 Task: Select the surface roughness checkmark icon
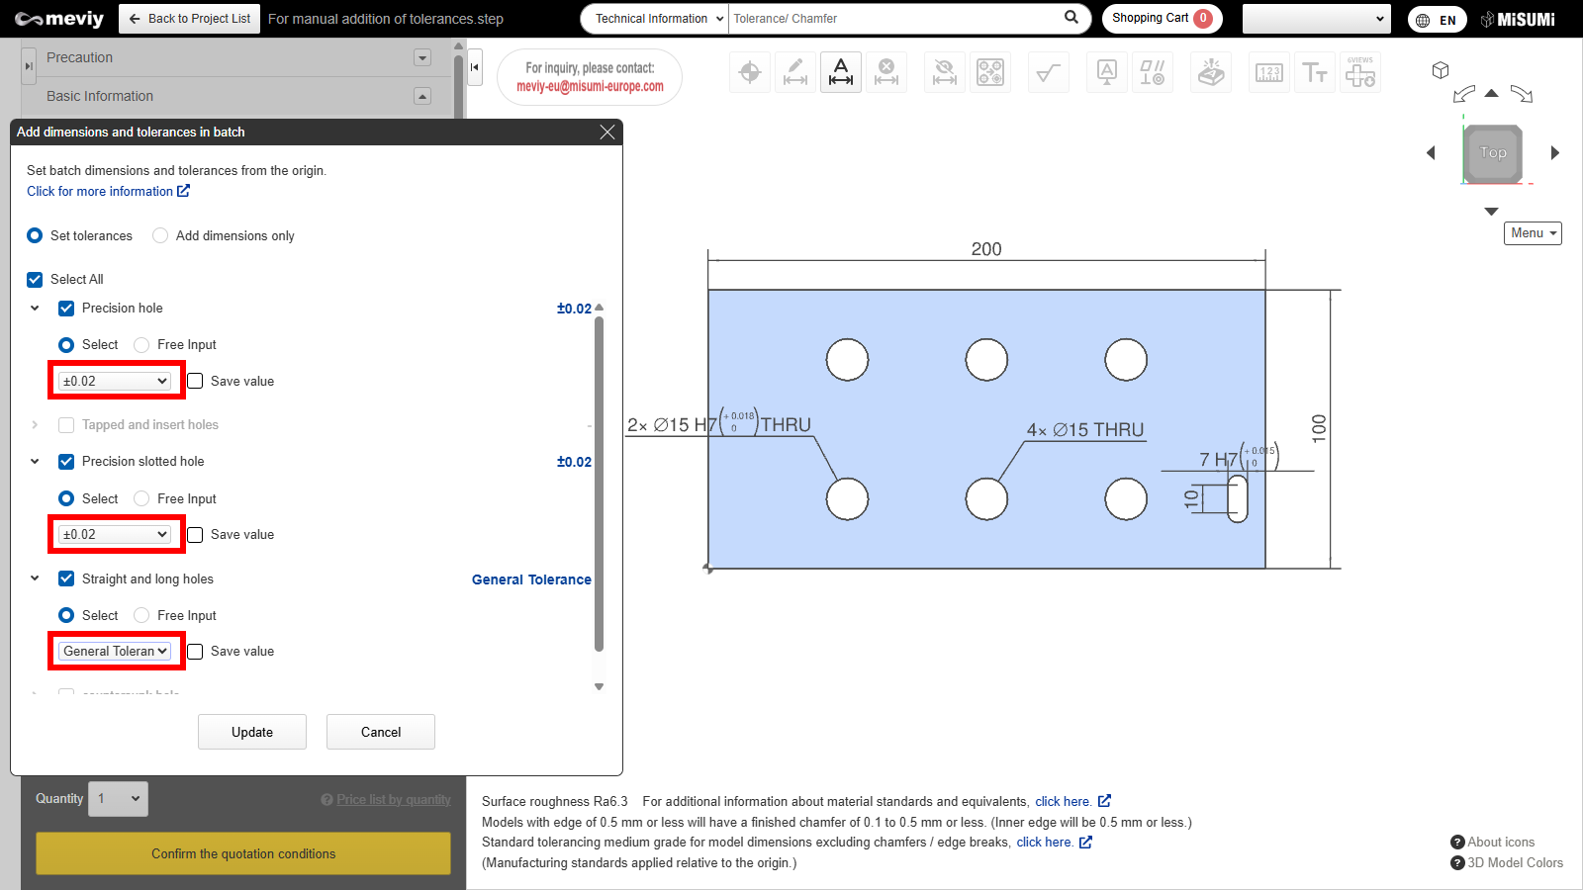coord(1048,72)
